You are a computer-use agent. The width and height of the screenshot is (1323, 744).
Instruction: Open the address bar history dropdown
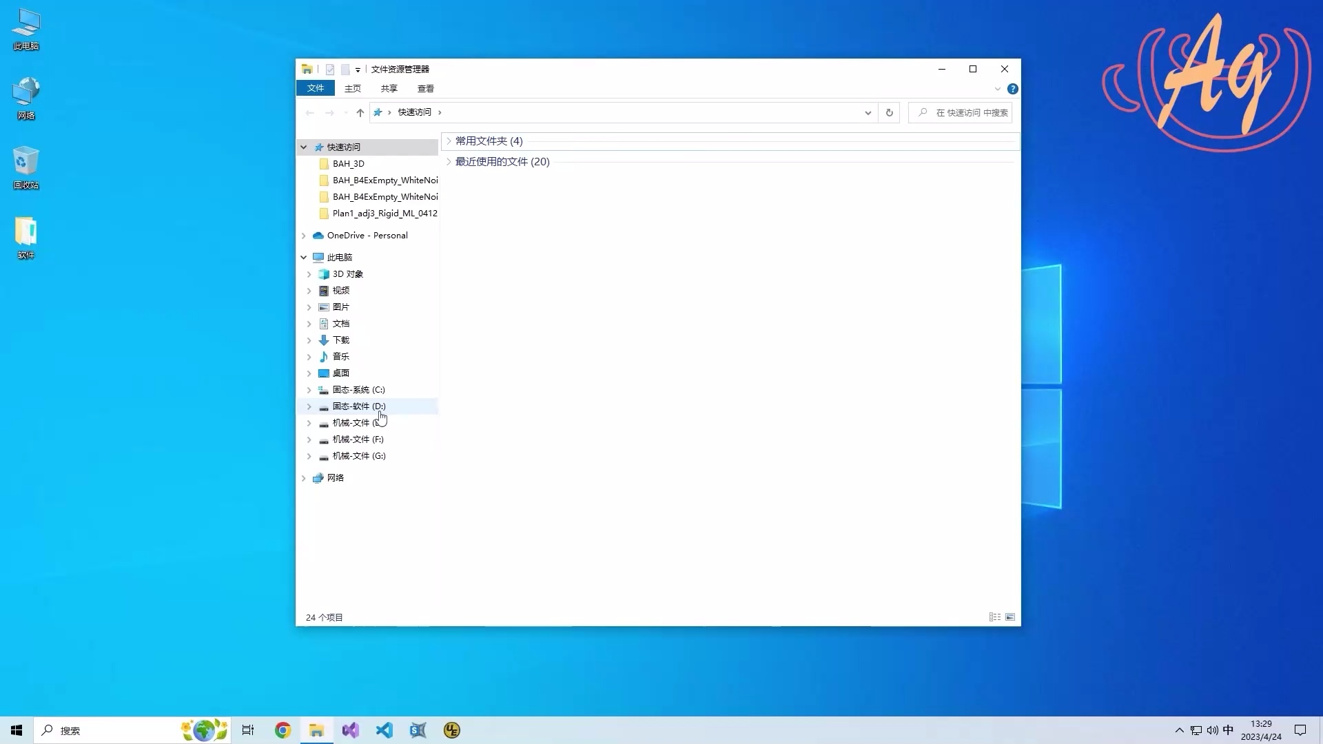[867, 112]
